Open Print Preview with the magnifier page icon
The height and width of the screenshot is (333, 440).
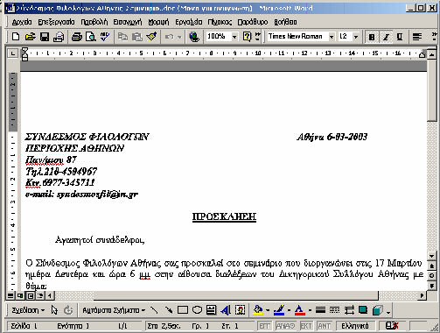[91, 37]
